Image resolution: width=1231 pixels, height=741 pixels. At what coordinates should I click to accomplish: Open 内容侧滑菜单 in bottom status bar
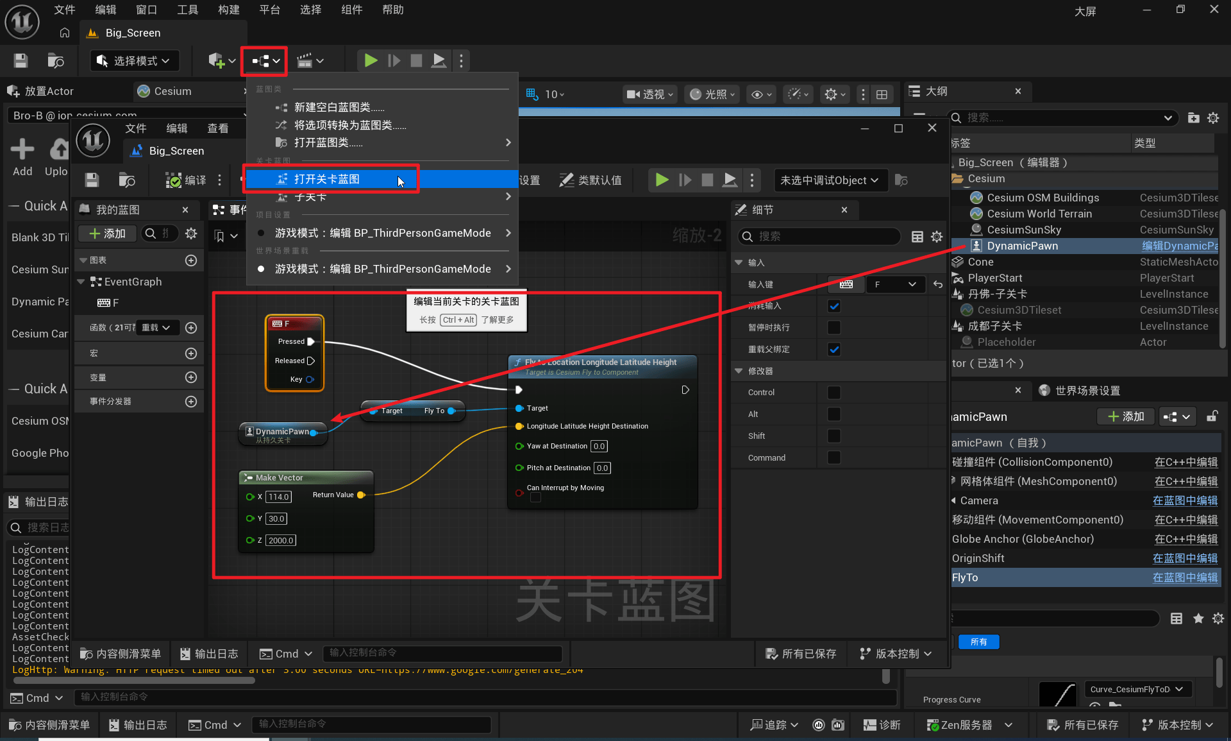pos(49,725)
